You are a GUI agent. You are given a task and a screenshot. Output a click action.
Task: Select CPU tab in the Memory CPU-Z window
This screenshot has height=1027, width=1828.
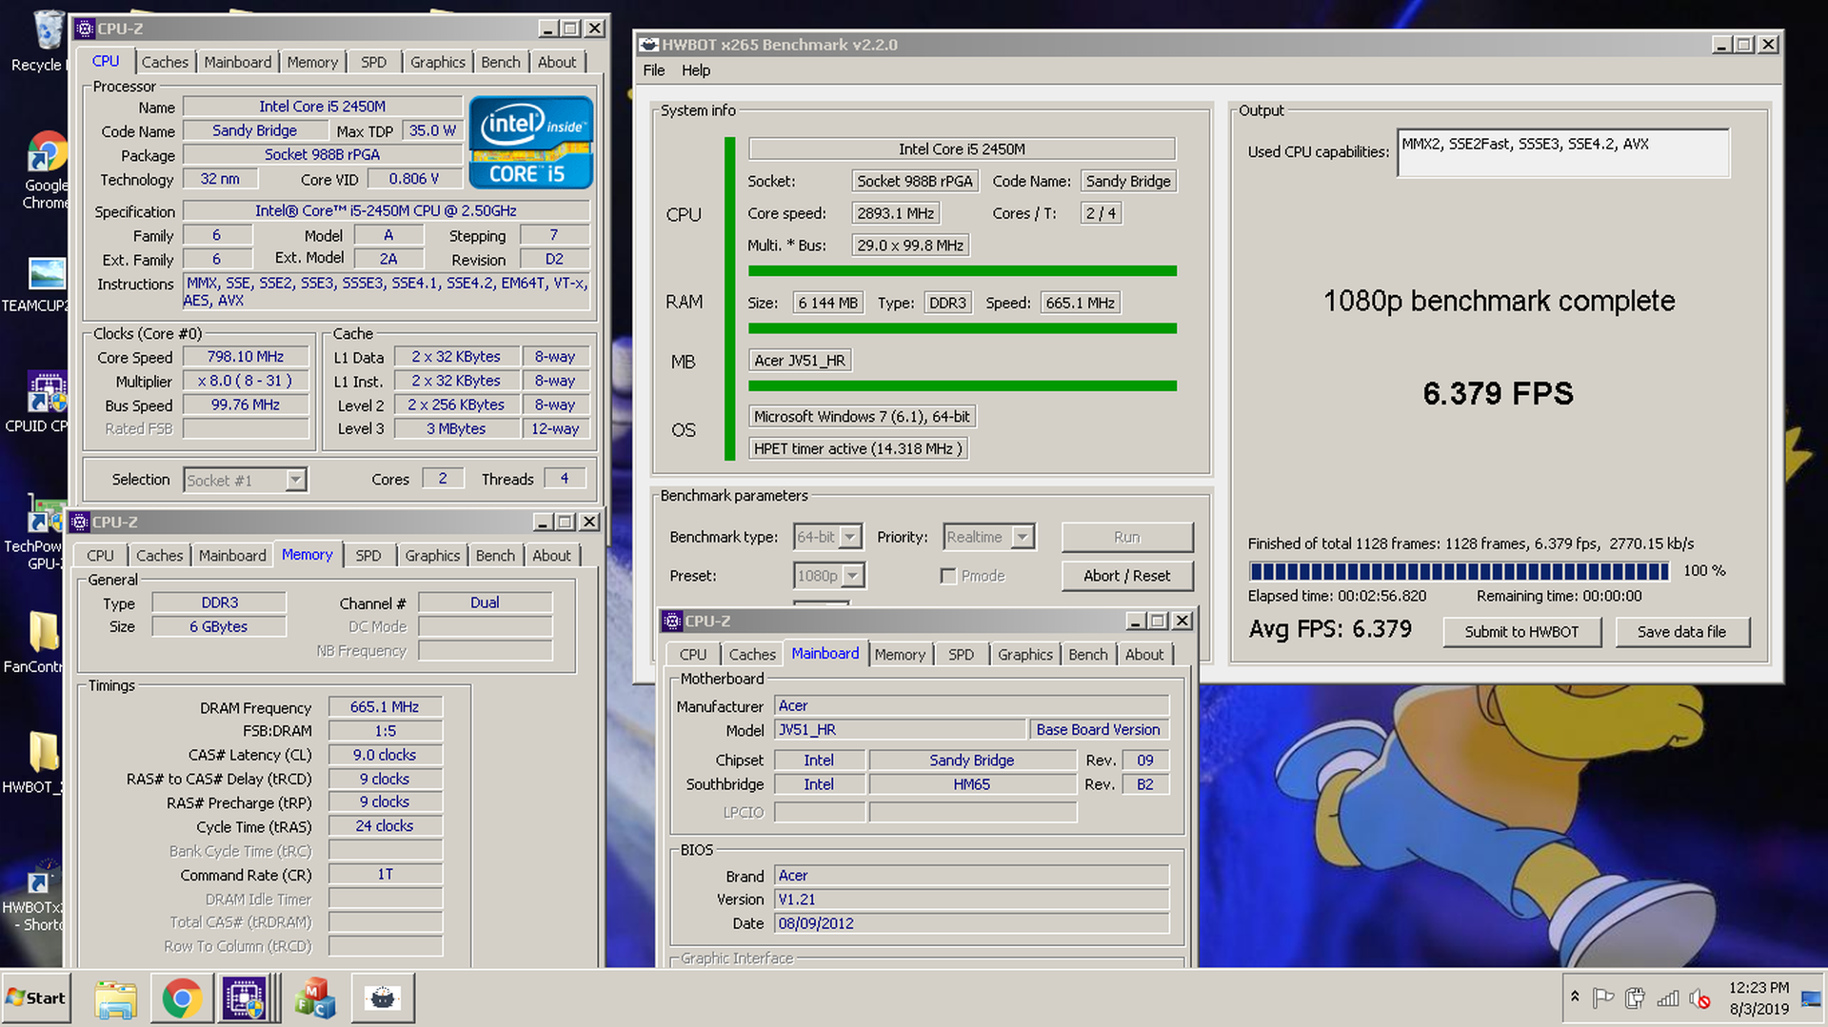pyautogui.click(x=100, y=556)
